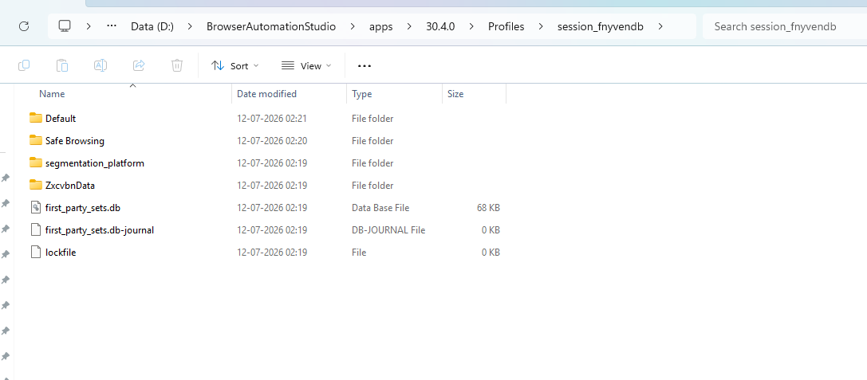The width and height of the screenshot is (867, 380).
Task: Go to Profiles breadcrumb folder
Action: pyautogui.click(x=506, y=26)
